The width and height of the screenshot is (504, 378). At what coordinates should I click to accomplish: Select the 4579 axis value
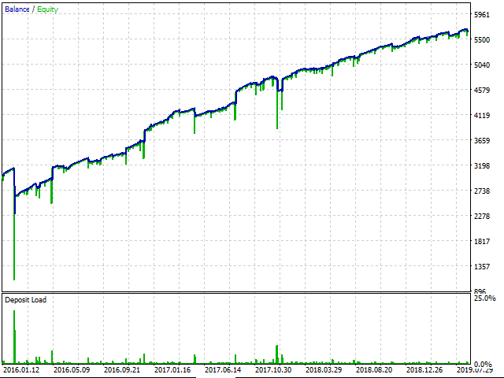coord(482,91)
